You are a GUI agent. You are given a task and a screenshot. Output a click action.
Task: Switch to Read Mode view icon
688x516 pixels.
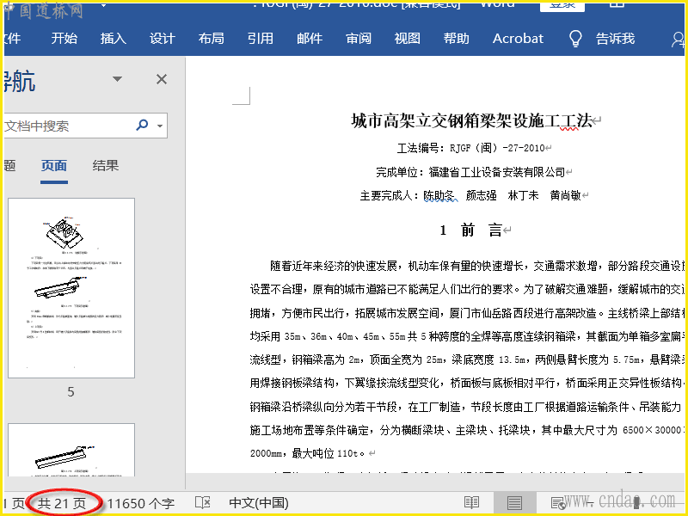click(x=471, y=502)
